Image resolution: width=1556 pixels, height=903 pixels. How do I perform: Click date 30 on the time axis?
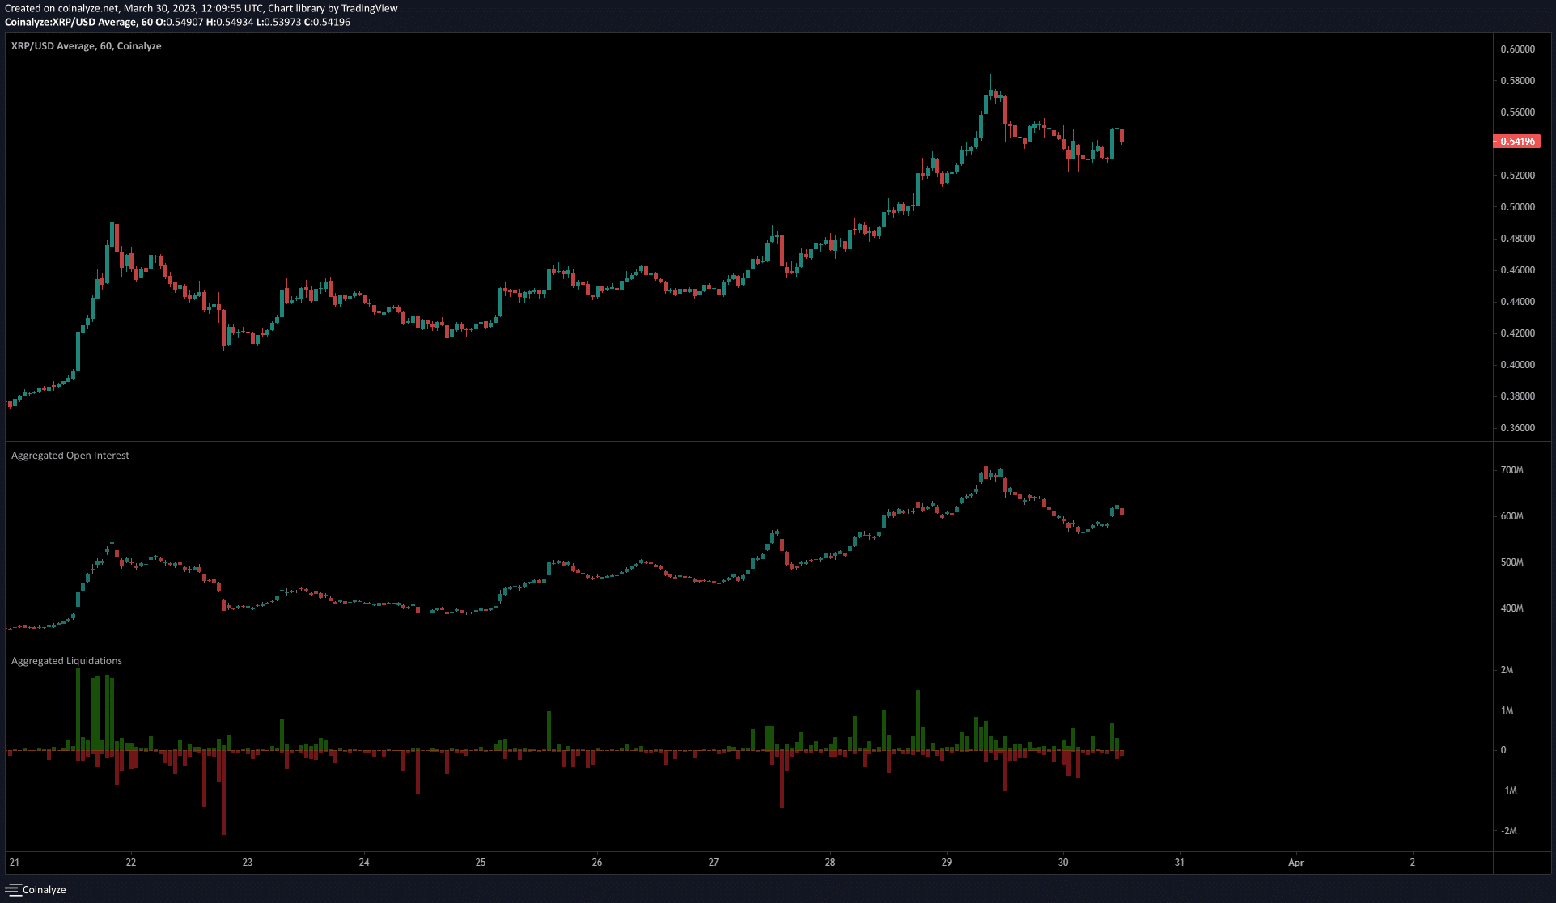point(1063,863)
